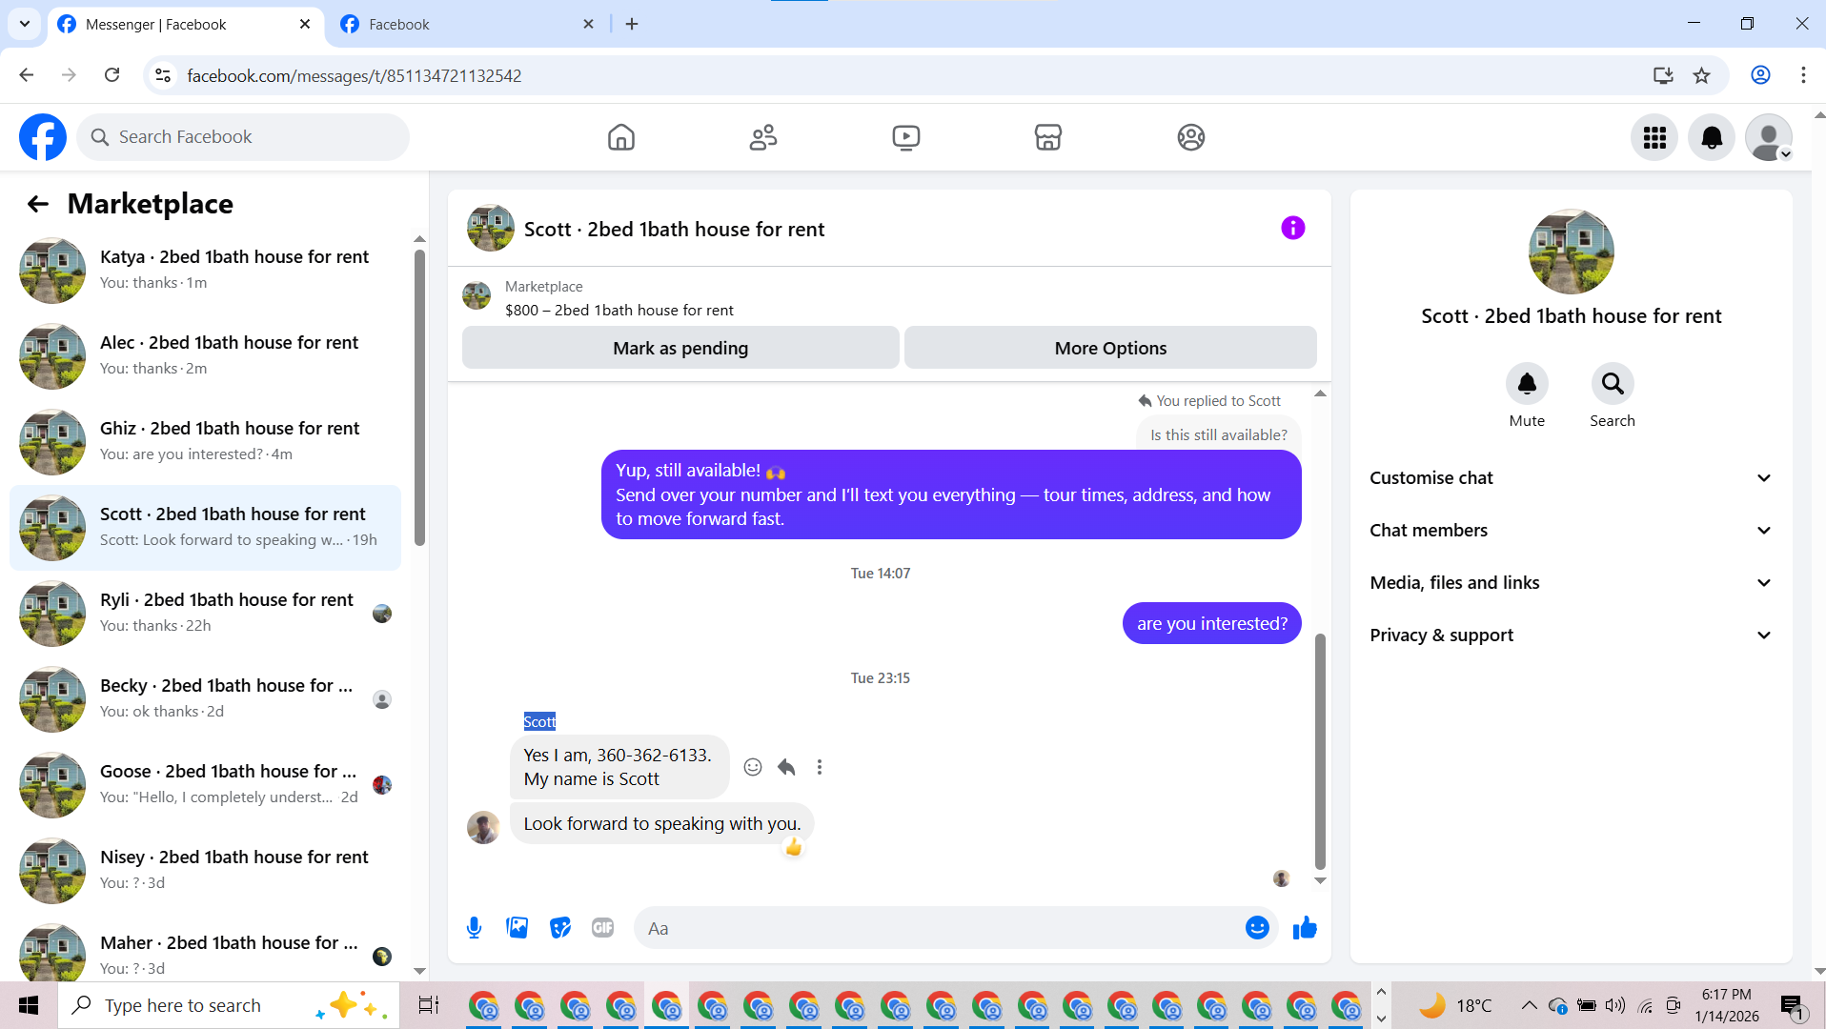Reload the page

point(112,75)
